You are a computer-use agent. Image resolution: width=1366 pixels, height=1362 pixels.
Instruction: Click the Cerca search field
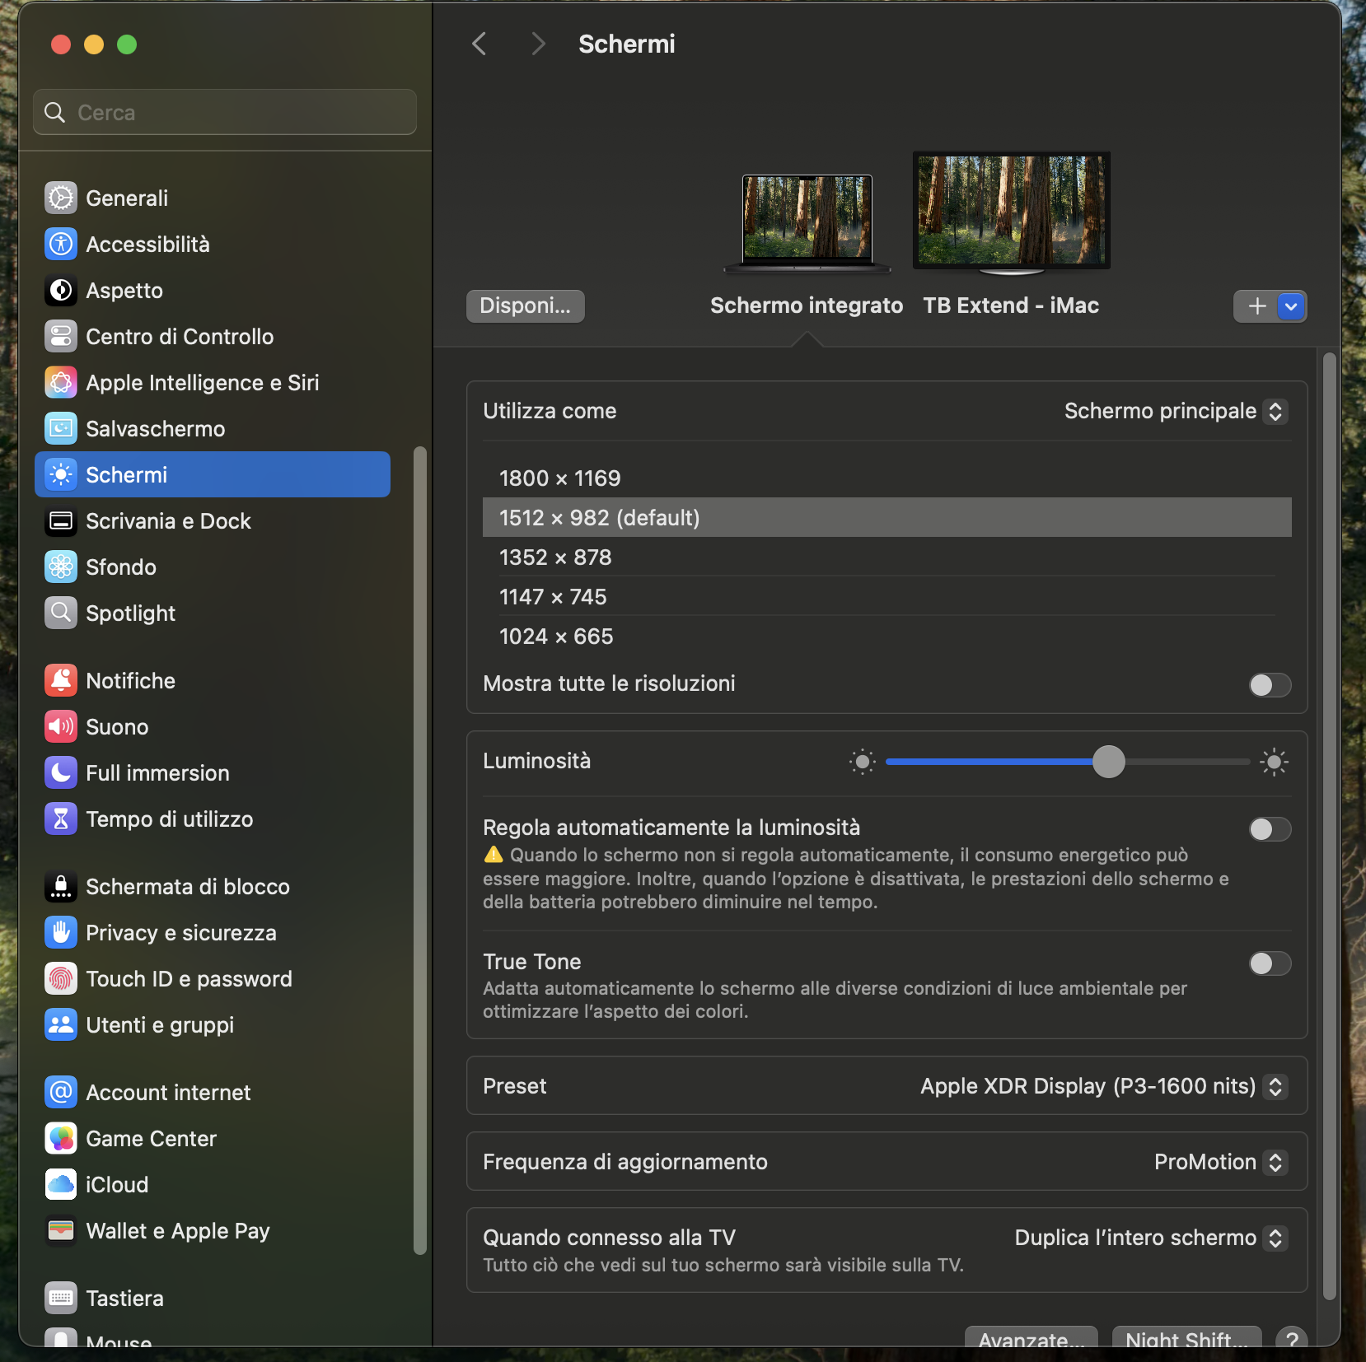(x=225, y=112)
